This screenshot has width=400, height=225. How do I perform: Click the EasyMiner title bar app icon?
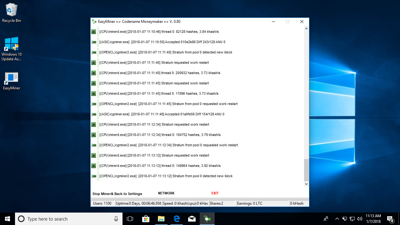(94, 22)
